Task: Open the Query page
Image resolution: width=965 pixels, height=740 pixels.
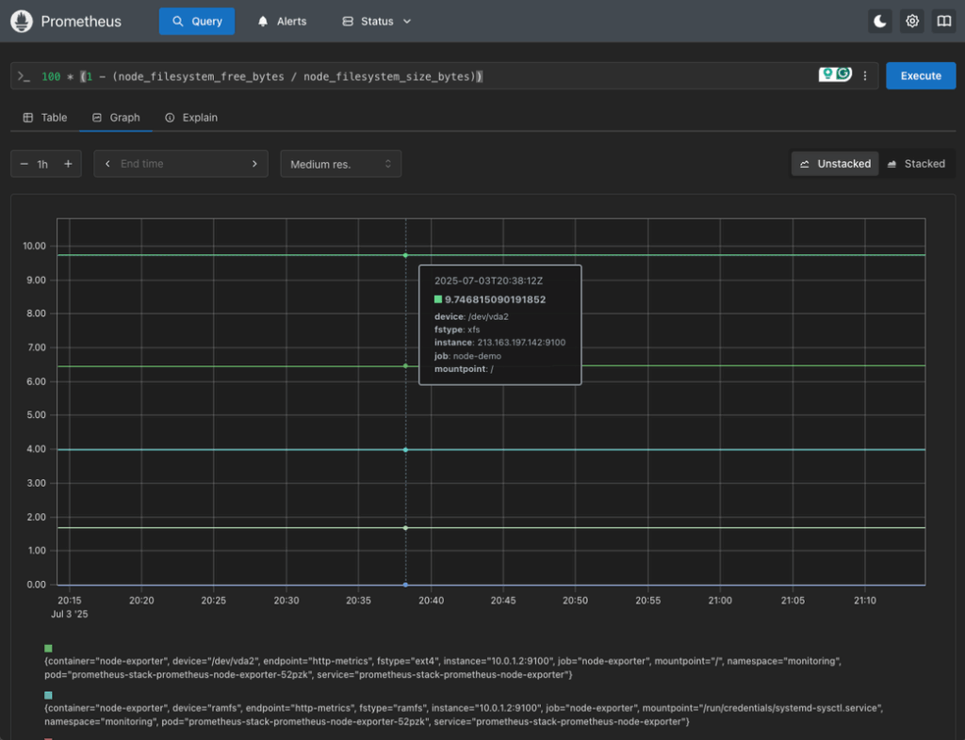Action: click(x=197, y=22)
